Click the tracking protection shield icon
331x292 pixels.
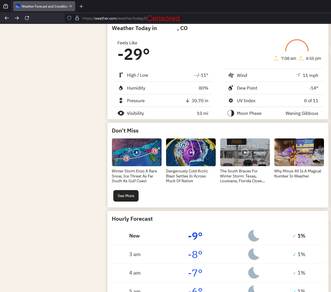pos(69,18)
